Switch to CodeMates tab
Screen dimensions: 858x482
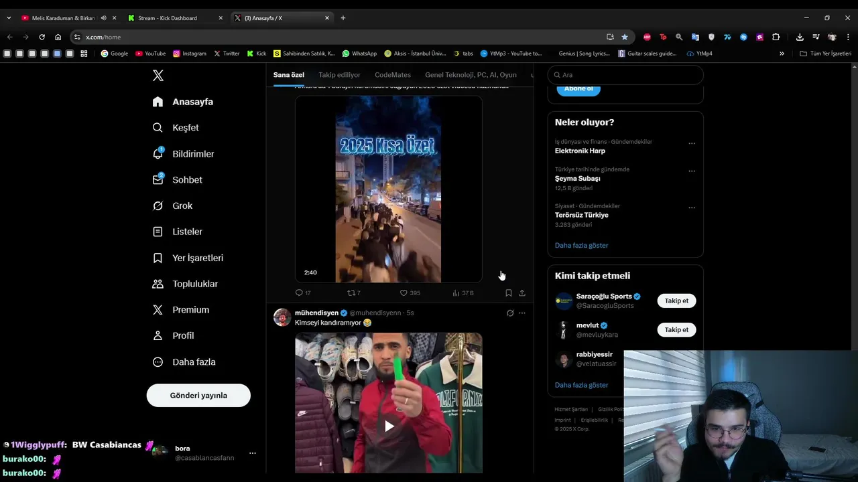click(393, 75)
